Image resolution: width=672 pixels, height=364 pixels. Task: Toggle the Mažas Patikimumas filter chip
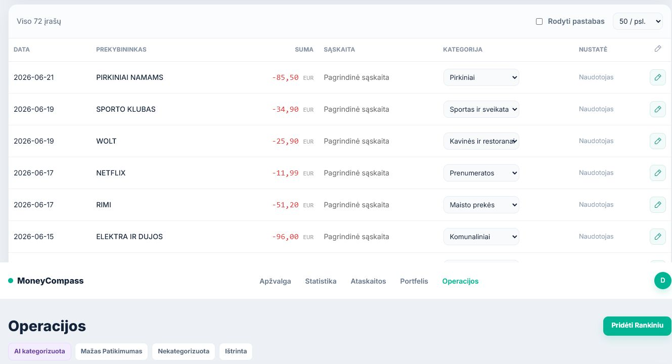[x=111, y=351]
